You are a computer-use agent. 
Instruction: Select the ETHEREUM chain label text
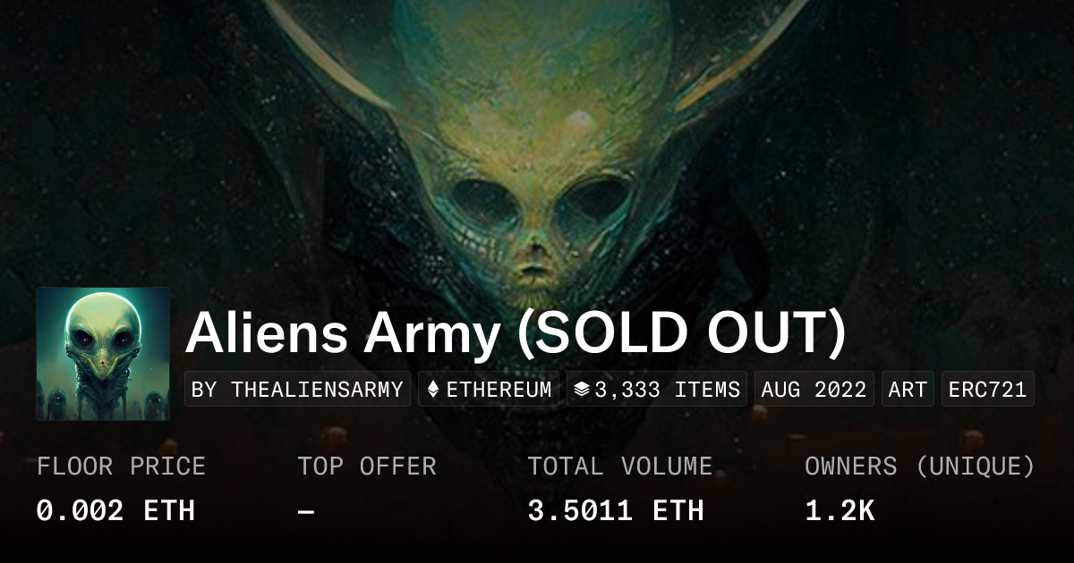[x=499, y=390]
